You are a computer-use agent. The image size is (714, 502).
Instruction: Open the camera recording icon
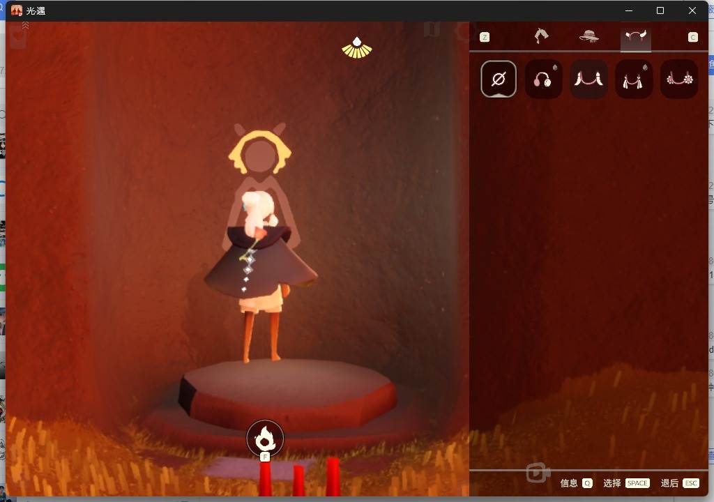point(538,472)
